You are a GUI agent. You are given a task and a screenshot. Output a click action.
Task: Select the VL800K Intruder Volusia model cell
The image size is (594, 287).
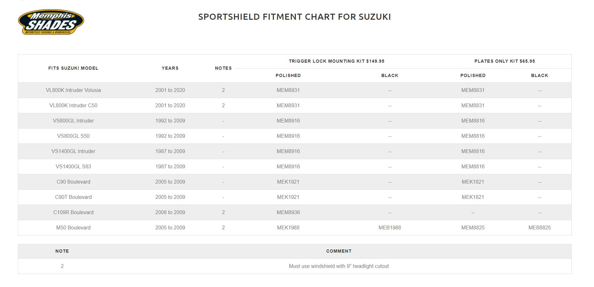coord(73,90)
